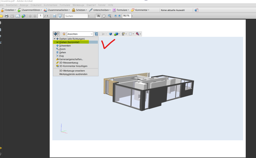Screen dimensions: 256x158
Task: Click the Schützen button
Action: (80, 10)
